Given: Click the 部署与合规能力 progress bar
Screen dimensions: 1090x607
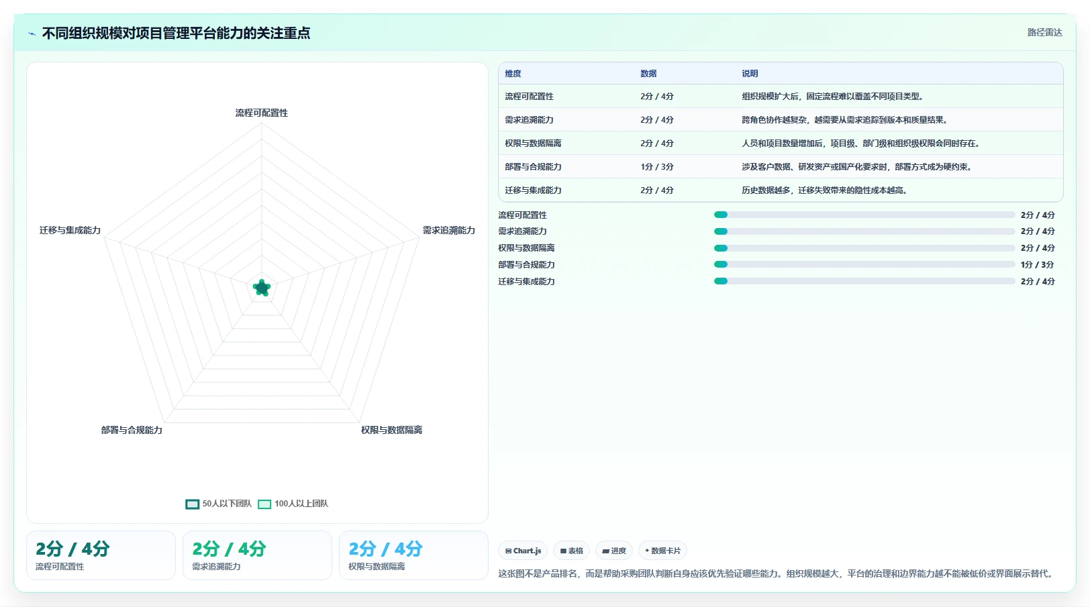Looking at the screenshot, I should 864,264.
